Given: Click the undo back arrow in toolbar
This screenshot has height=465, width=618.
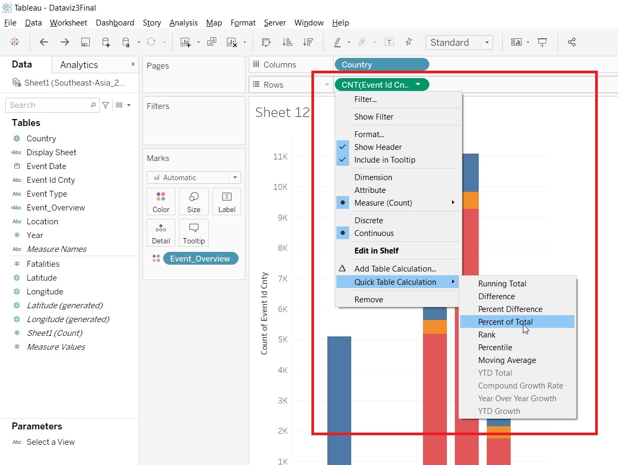Looking at the screenshot, I should click(x=44, y=43).
